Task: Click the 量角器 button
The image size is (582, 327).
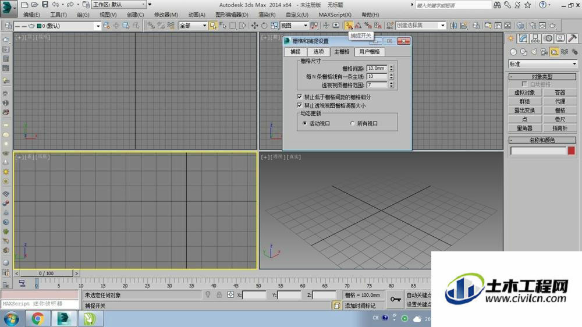Action: pyautogui.click(x=524, y=128)
